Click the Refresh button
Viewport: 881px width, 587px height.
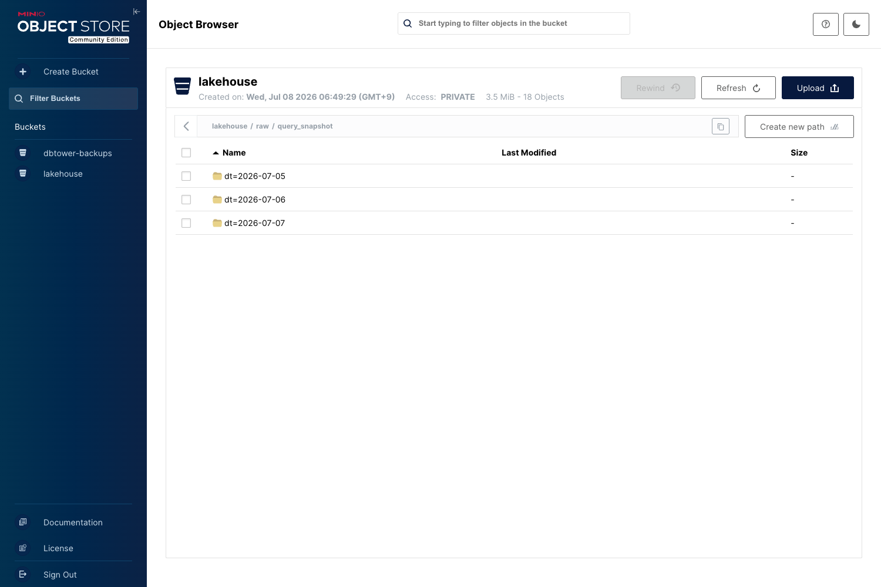click(x=738, y=88)
